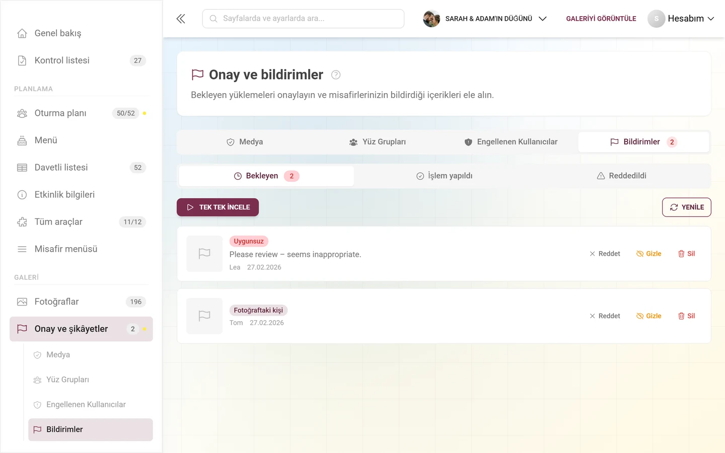Show the Reddedildi filter tab

(621, 176)
